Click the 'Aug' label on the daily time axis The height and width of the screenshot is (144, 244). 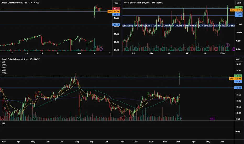click(x=77, y=142)
